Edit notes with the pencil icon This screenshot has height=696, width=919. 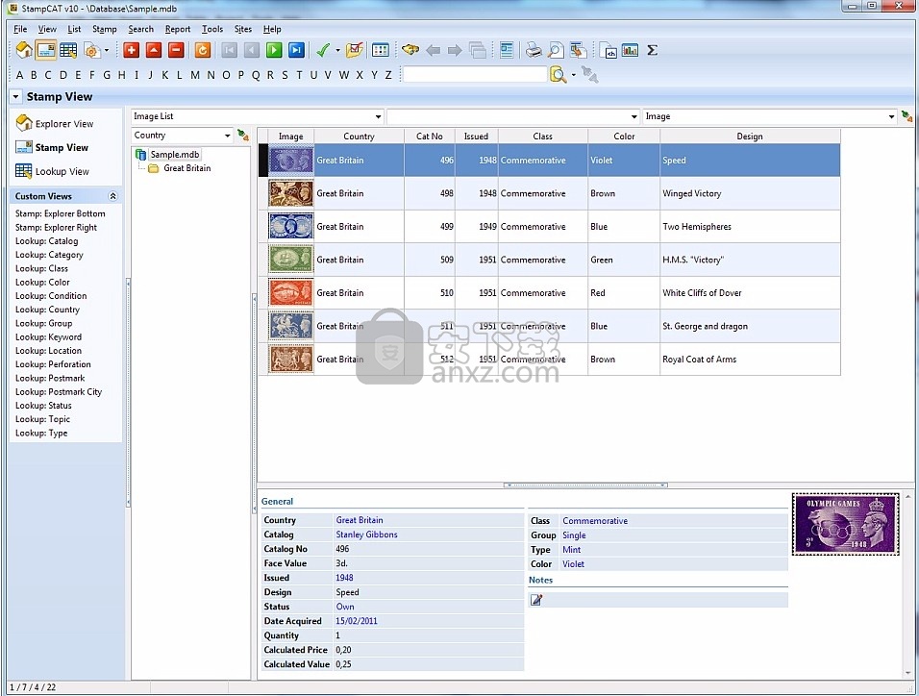pos(536,599)
